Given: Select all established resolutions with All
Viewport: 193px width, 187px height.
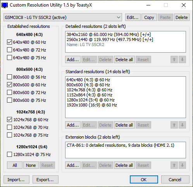Looking at the screenshot, I should pos(15,165).
